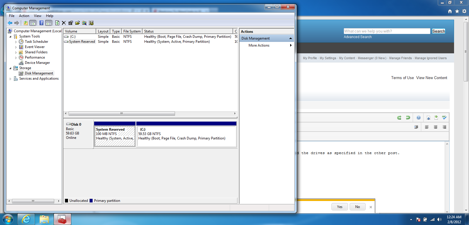
Task: Open the File menu
Action: click(12, 16)
